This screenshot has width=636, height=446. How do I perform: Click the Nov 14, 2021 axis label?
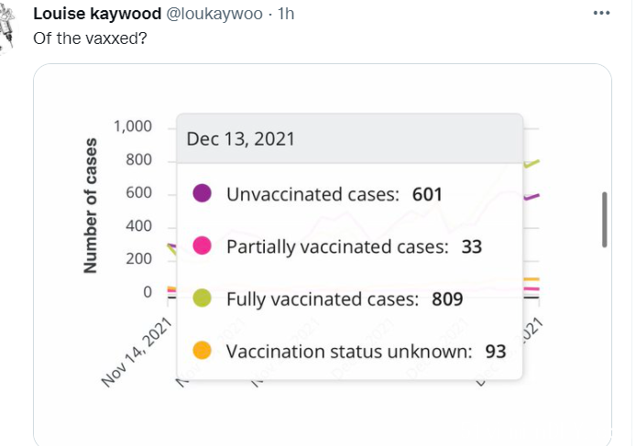tap(137, 352)
